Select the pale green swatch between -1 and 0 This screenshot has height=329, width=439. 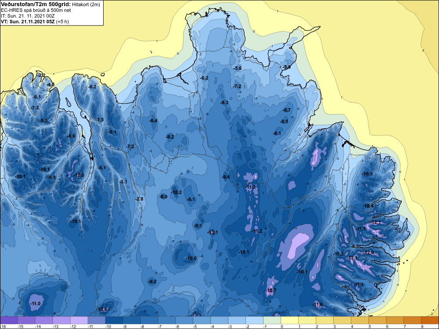(x=272, y=320)
